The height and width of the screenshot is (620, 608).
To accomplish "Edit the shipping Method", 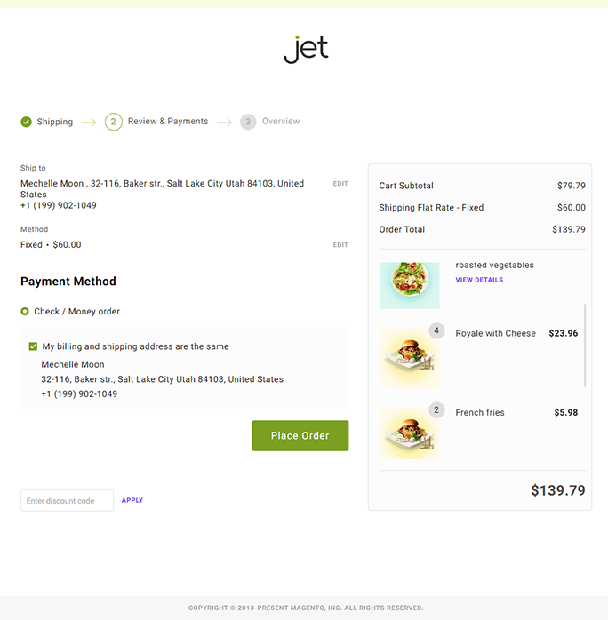I will tap(340, 245).
